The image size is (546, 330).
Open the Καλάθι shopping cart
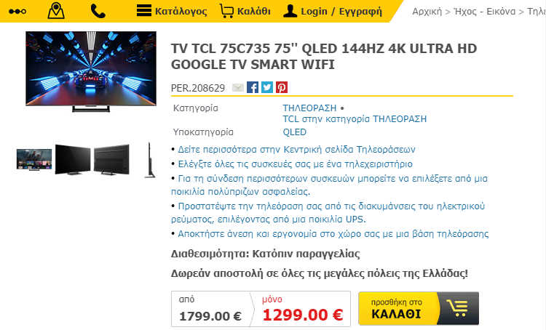[245, 11]
